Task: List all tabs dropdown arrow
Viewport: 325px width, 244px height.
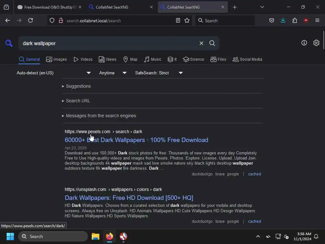Action: (x=262, y=7)
